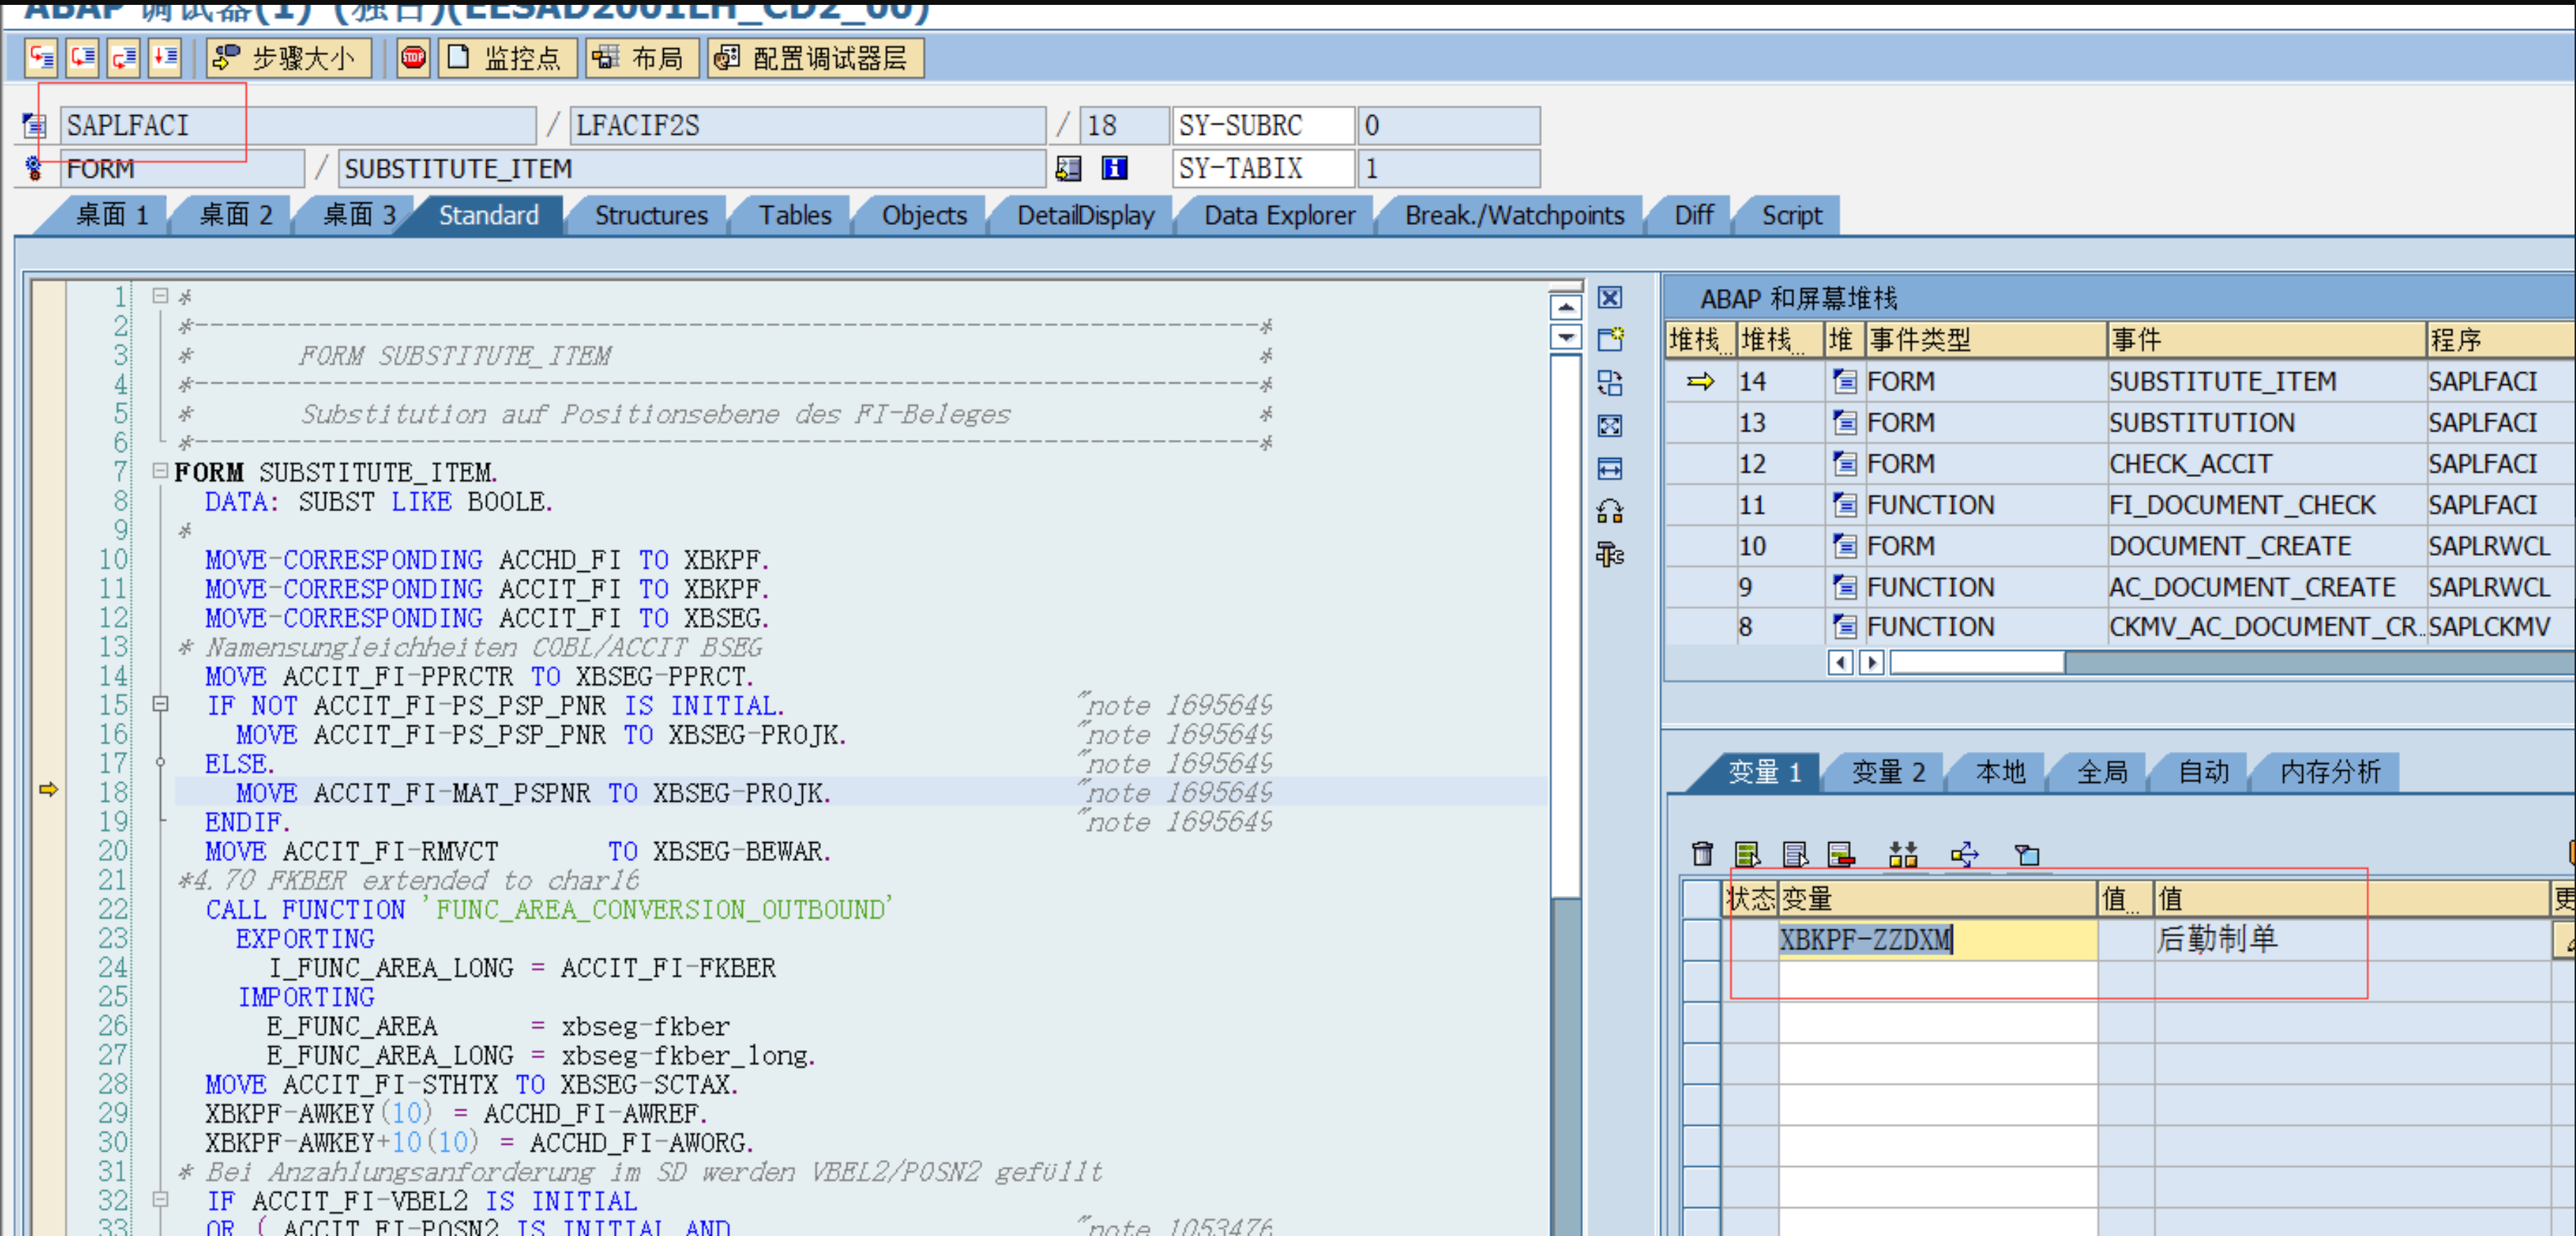Open the 步骤大小 step size button
The width and height of the screenshot is (2576, 1236).
click(x=288, y=58)
